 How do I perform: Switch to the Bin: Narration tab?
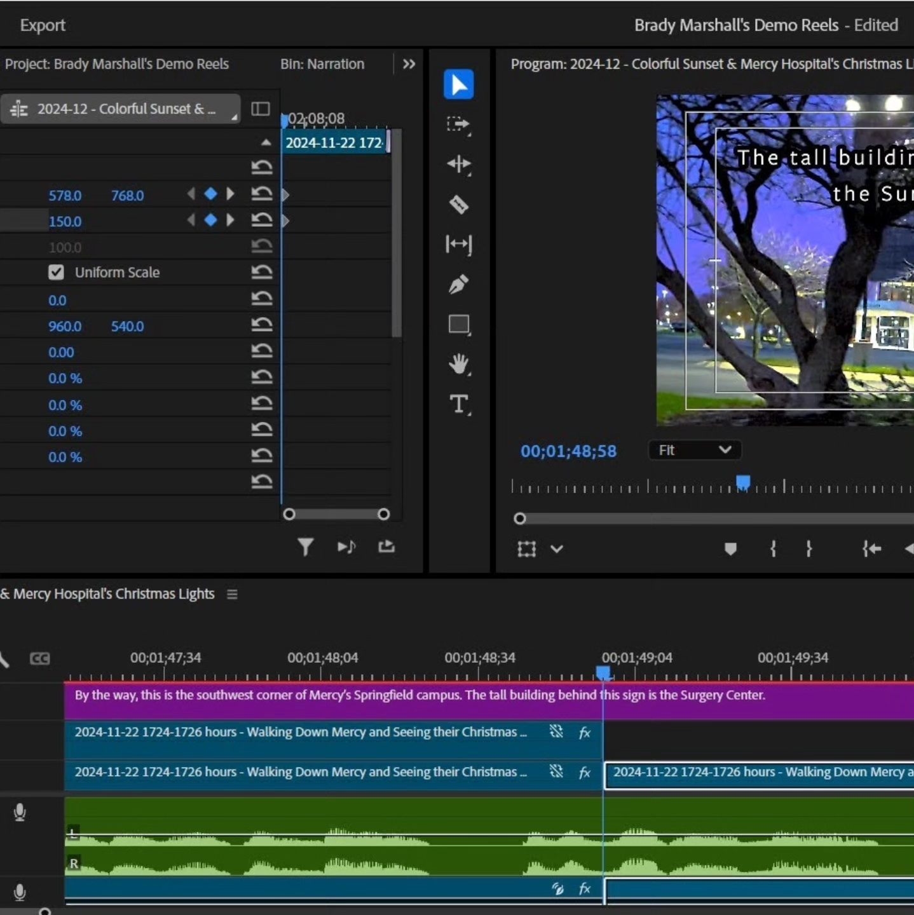coord(322,64)
